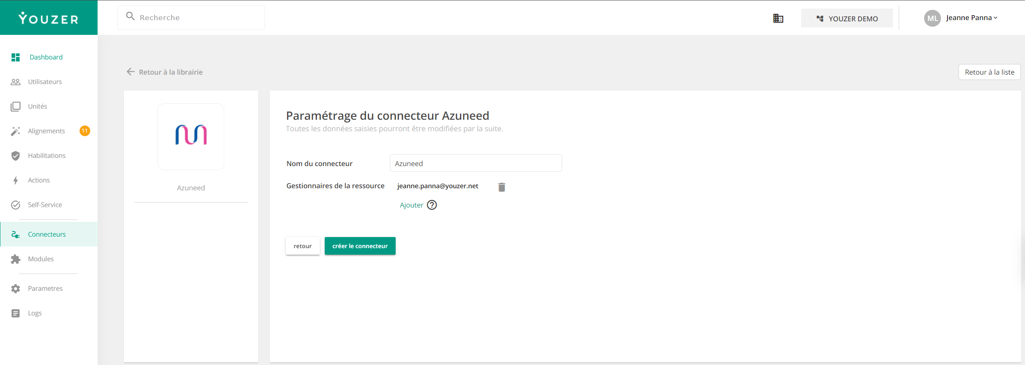Click créer le connecteur button

tap(360, 246)
